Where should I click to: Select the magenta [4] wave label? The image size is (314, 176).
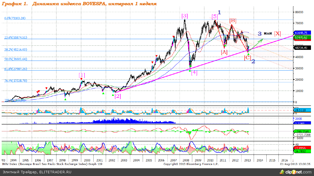(194, 73)
